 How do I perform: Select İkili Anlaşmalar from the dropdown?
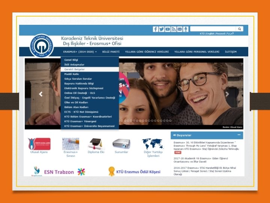coord(90,65)
